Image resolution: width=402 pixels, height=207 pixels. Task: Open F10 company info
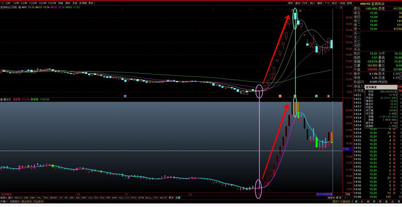tap(327, 3)
